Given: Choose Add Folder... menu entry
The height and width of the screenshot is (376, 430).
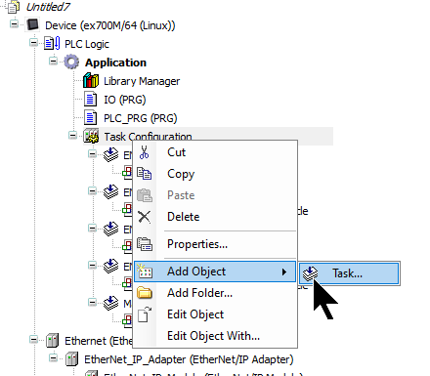Looking at the screenshot, I should 215,293.
